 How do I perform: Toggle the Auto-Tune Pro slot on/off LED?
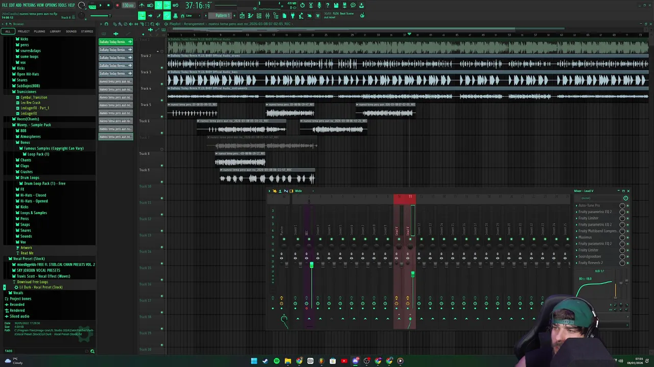click(628, 205)
